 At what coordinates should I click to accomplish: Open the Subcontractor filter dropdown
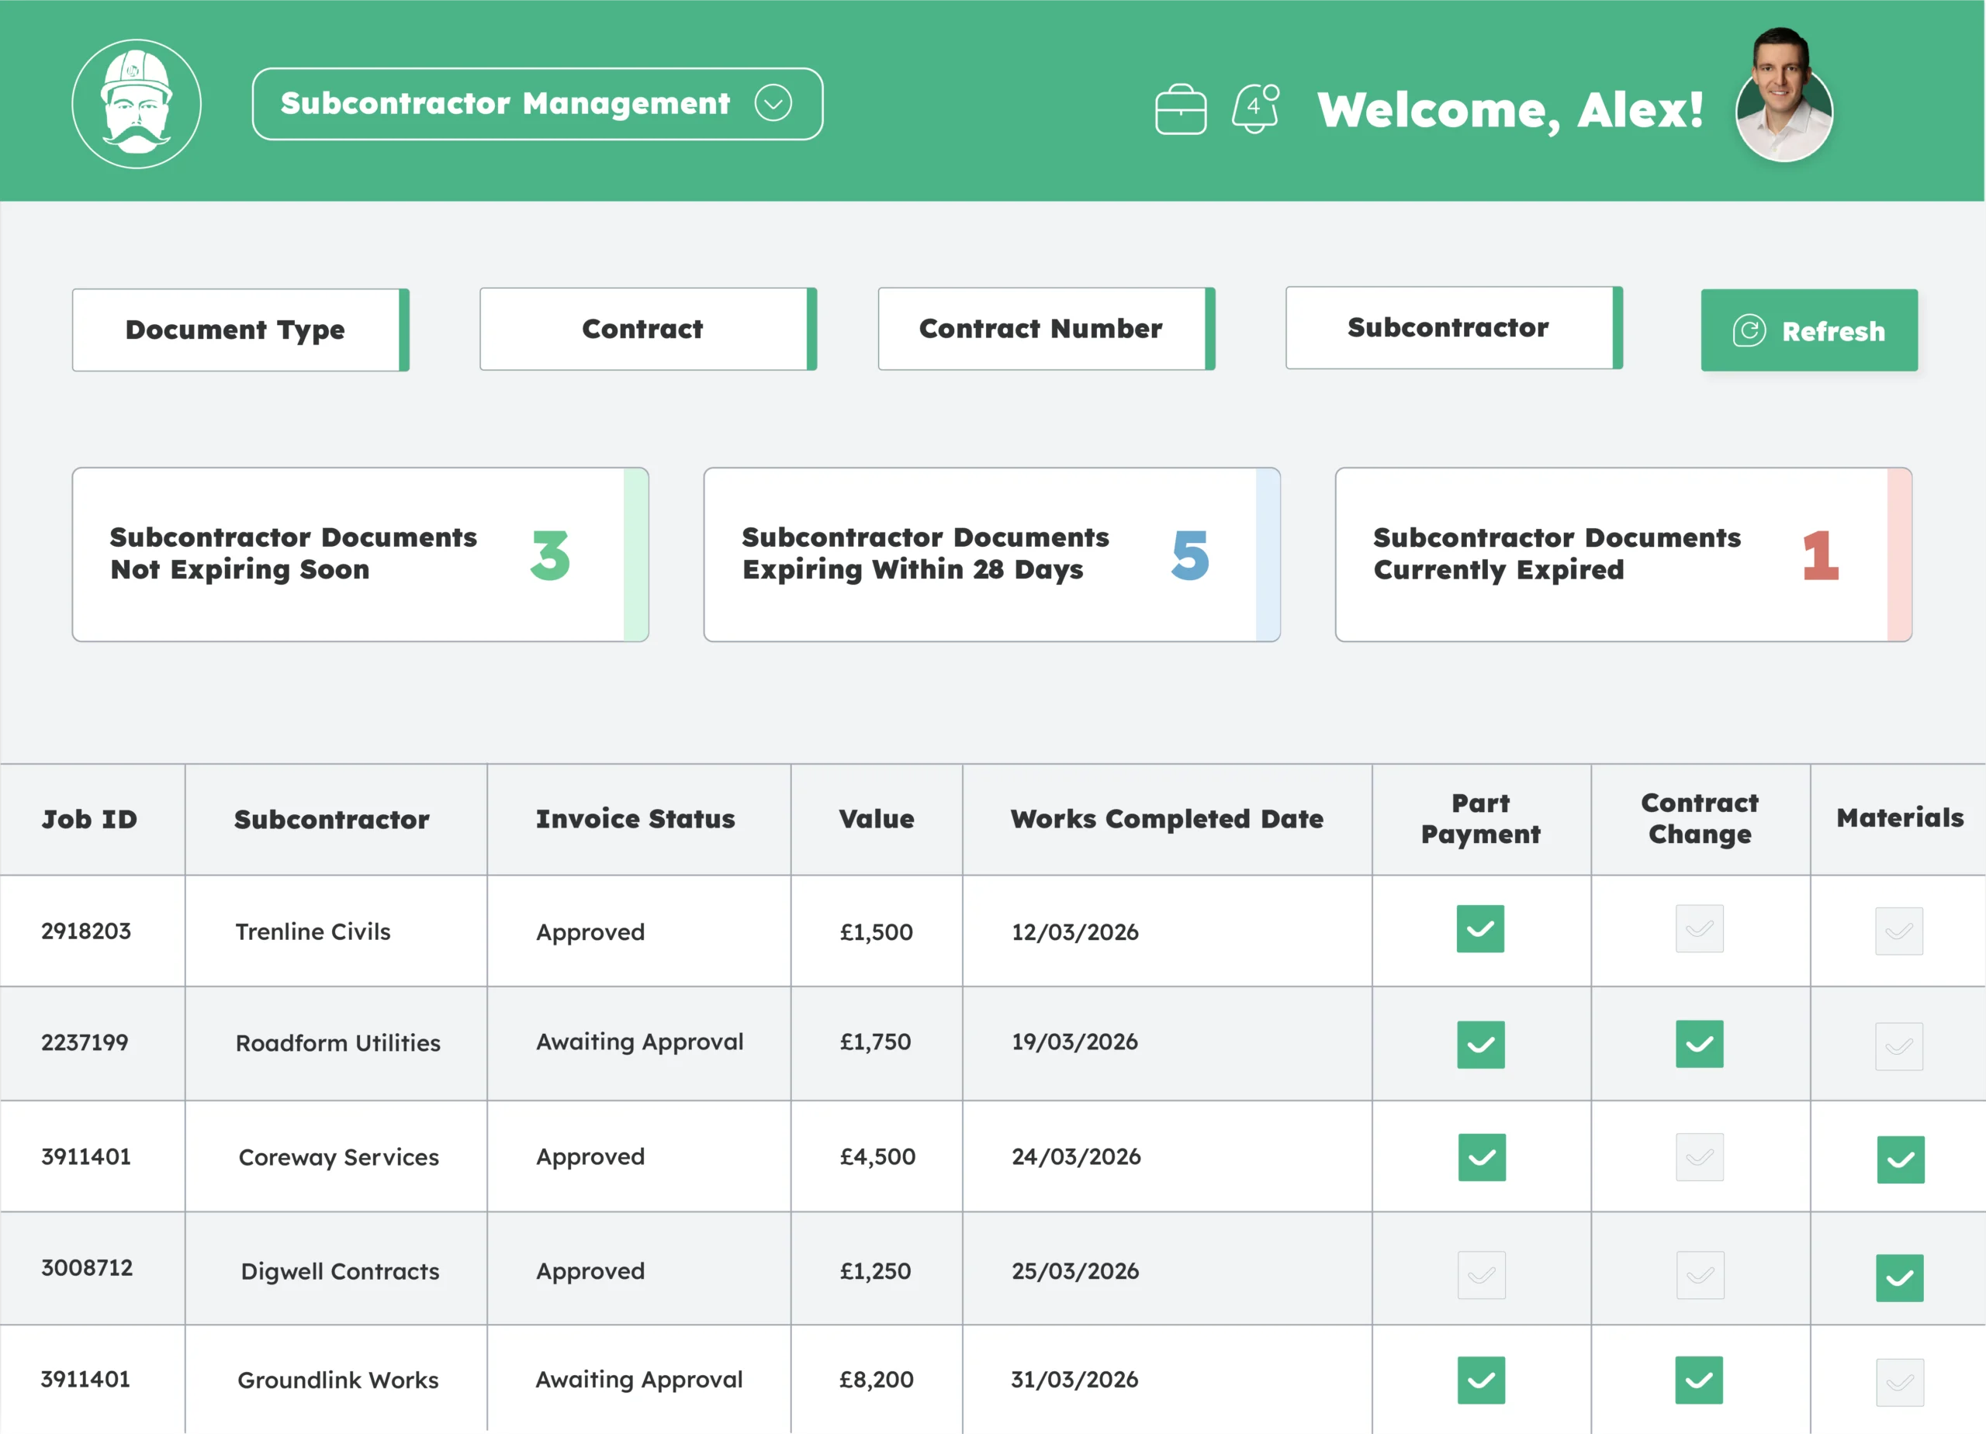(1454, 327)
